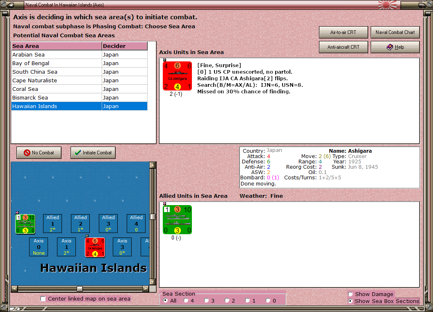This screenshot has height=312, width=433.
Task: Click 'Sunk: Jun 8, 1945' detail text
Action: (355, 167)
